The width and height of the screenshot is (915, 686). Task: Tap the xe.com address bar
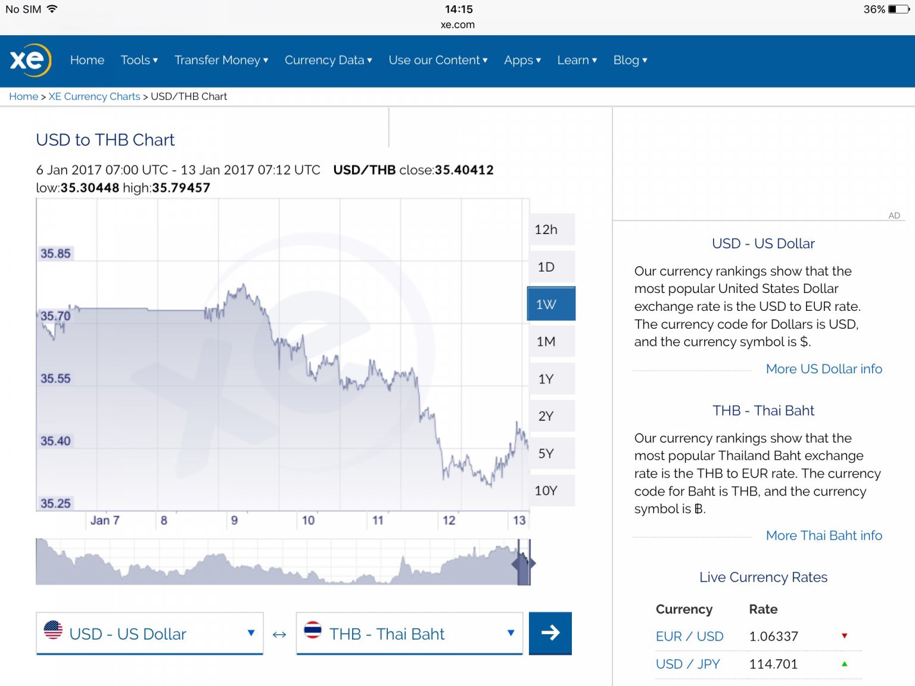click(457, 25)
